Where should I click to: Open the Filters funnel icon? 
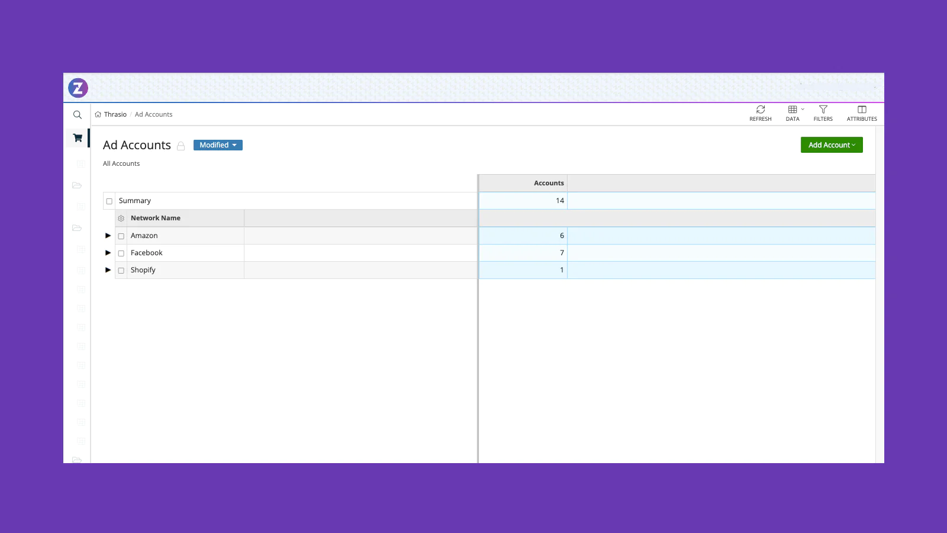point(823,110)
